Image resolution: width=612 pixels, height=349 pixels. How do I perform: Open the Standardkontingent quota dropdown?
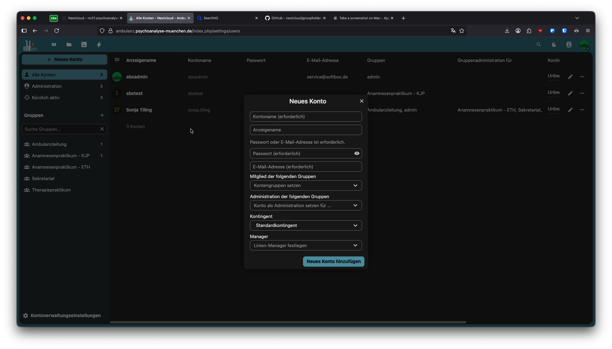[x=306, y=225]
